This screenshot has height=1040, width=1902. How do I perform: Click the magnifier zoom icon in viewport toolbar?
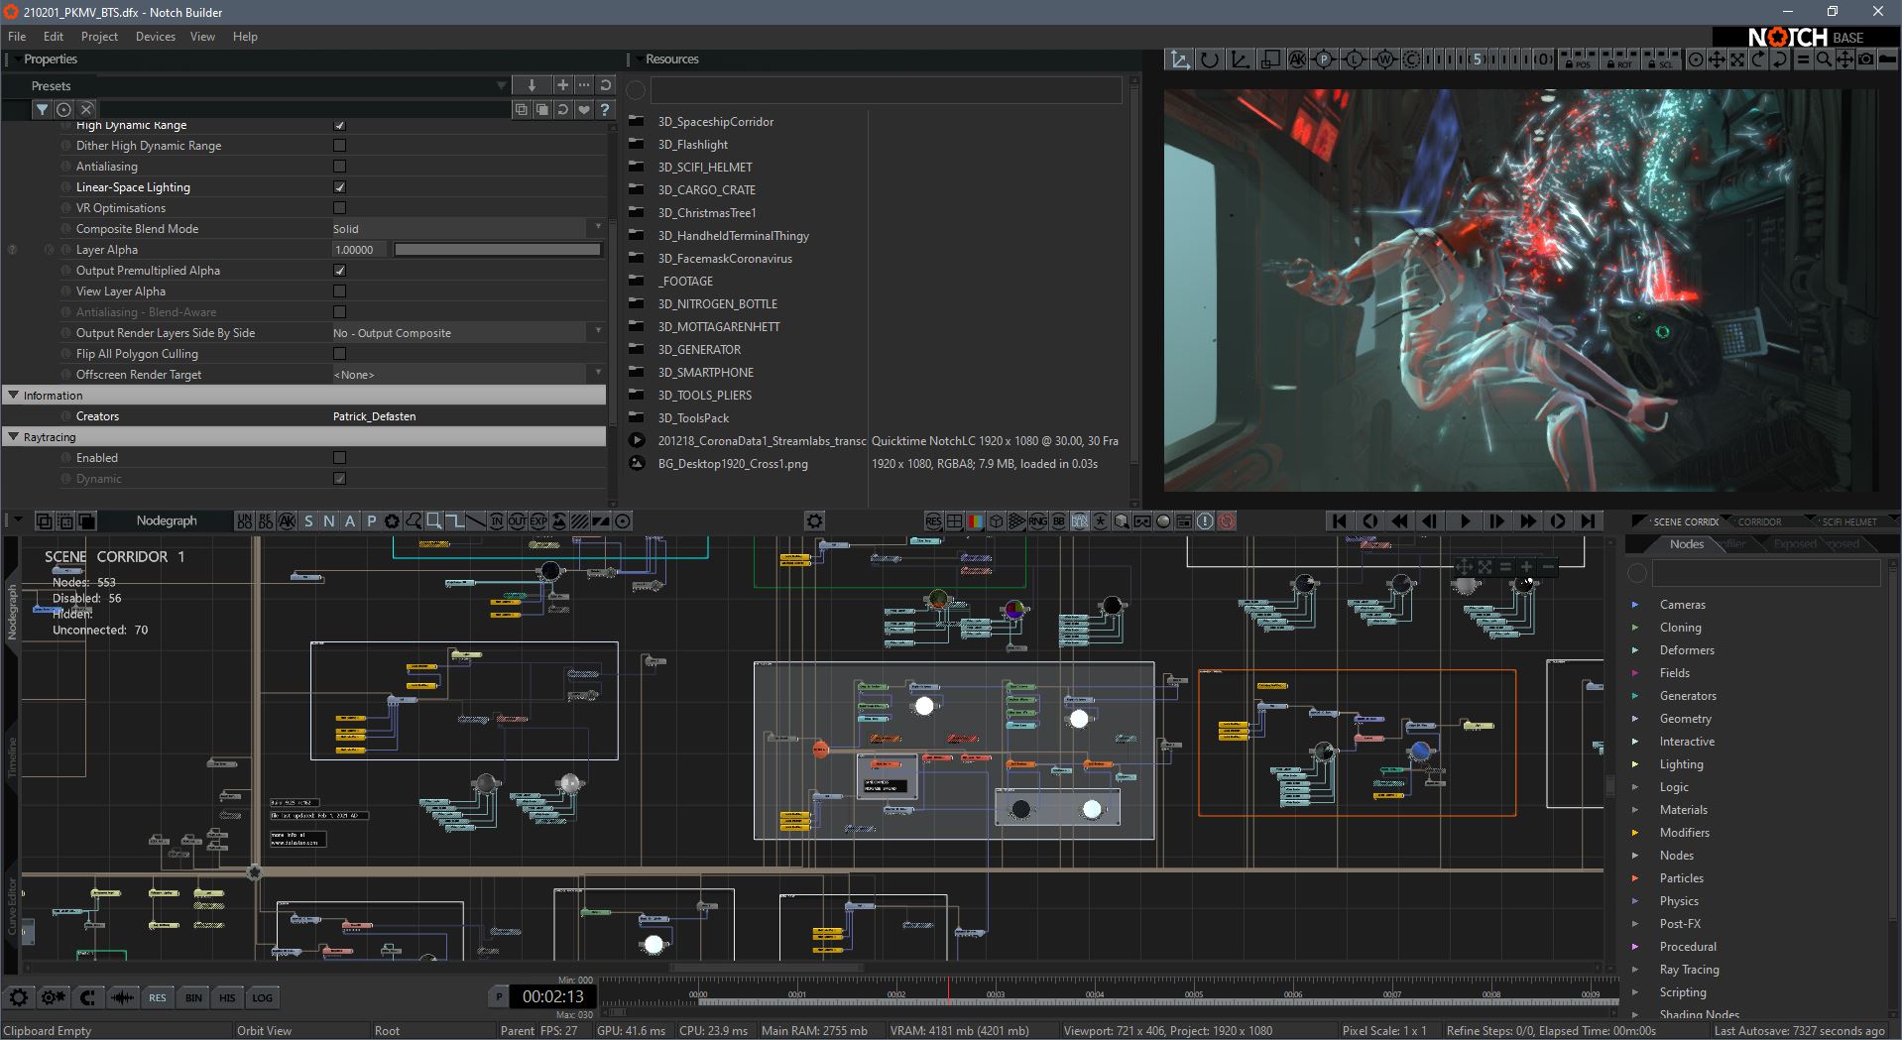click(1824, 59)
